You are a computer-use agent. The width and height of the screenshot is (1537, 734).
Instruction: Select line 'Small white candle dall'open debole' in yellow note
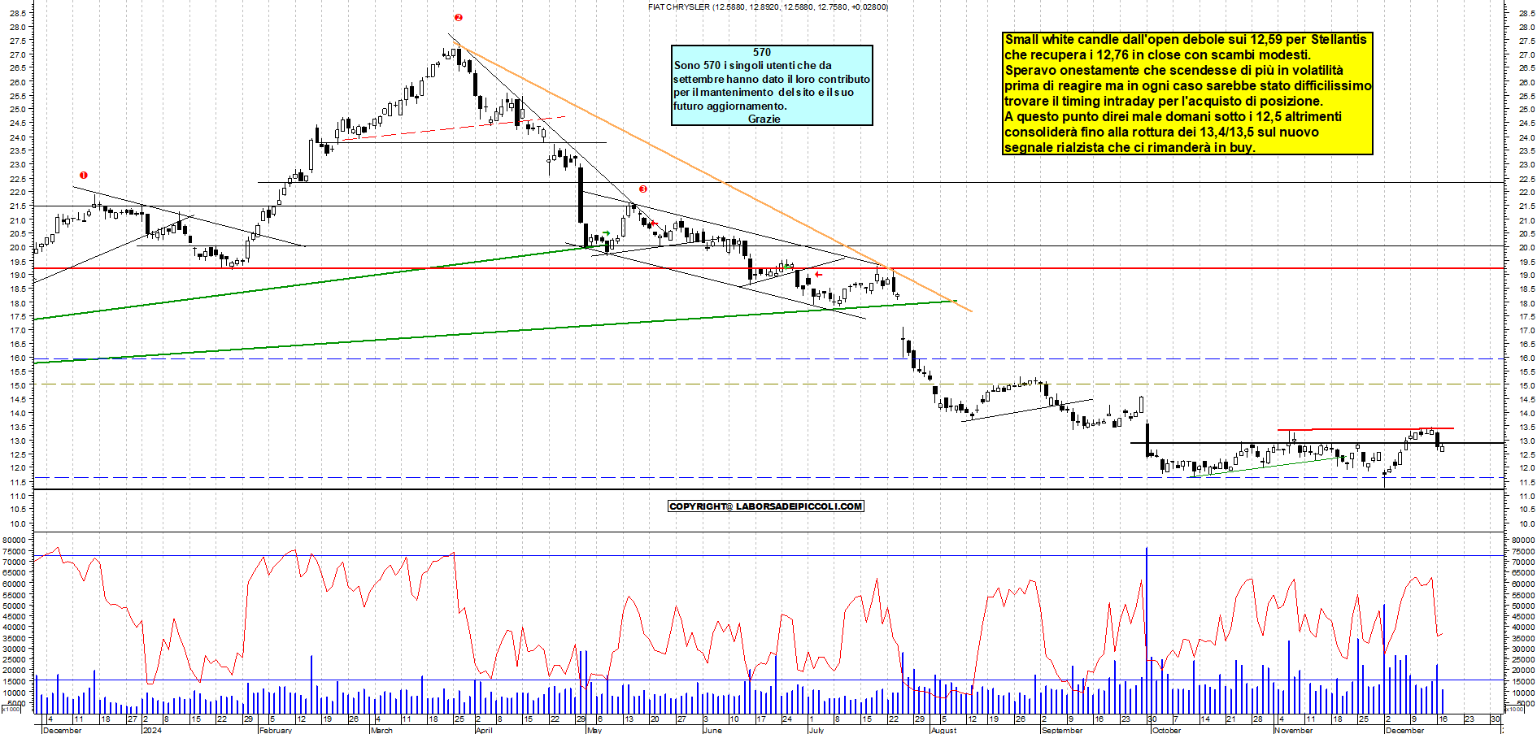(x=1186, y=39)
